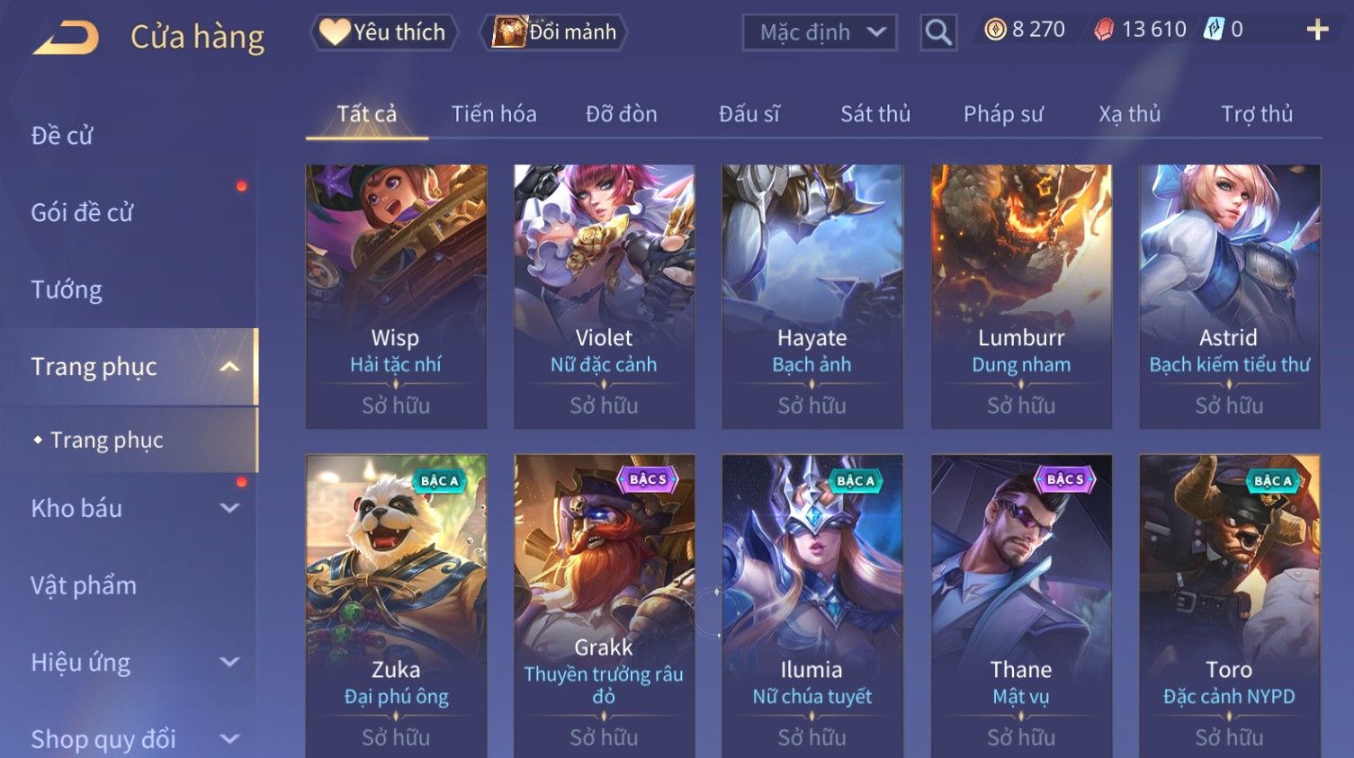Click the blue voucher currency icon

pyautogui.click(x=1214, y=30)
